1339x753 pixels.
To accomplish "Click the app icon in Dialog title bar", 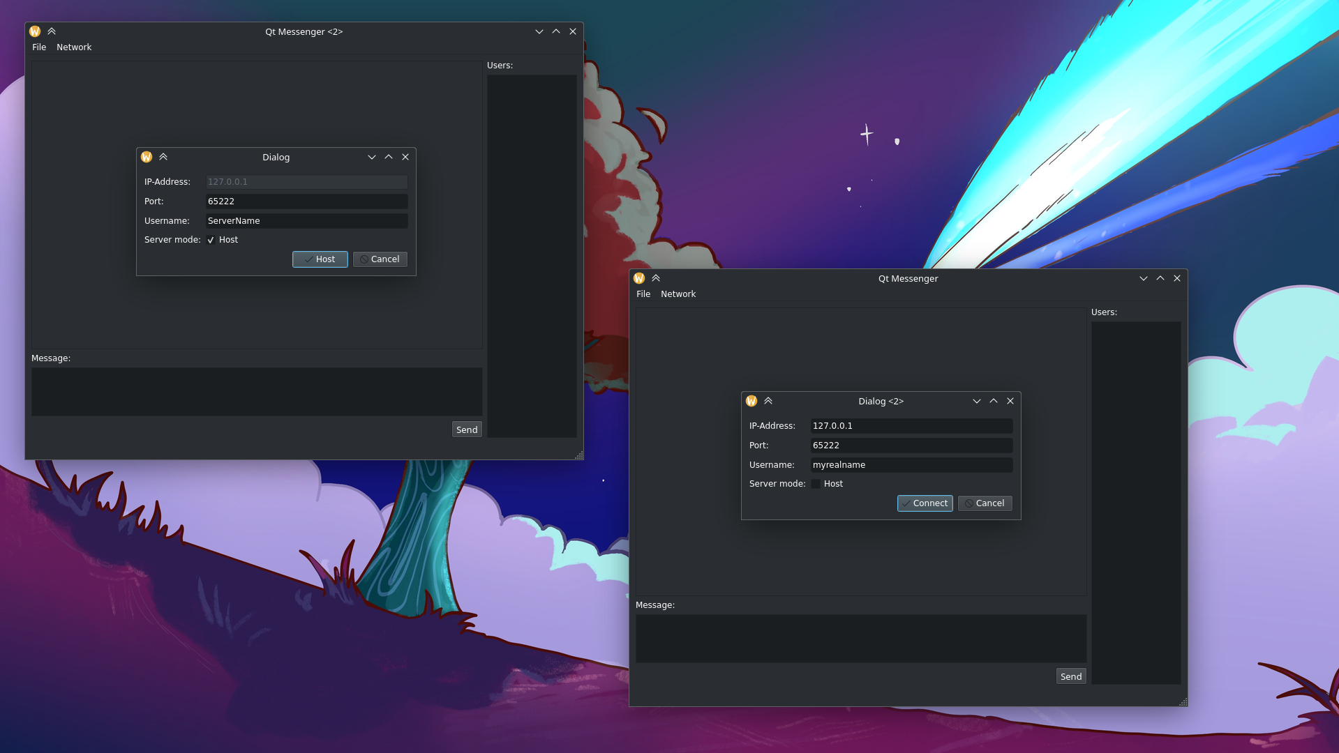I will click(147, 157).
